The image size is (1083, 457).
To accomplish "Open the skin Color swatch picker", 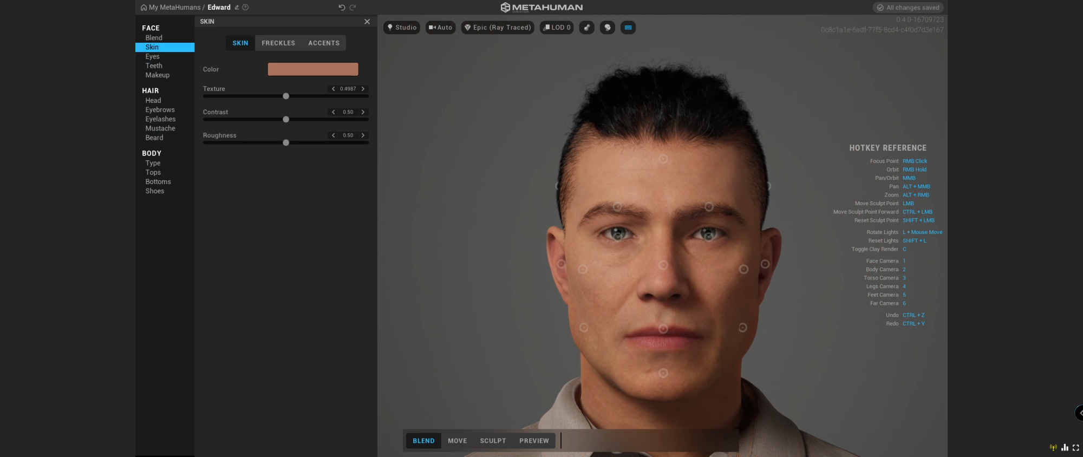I will click(x=313, y=69).
